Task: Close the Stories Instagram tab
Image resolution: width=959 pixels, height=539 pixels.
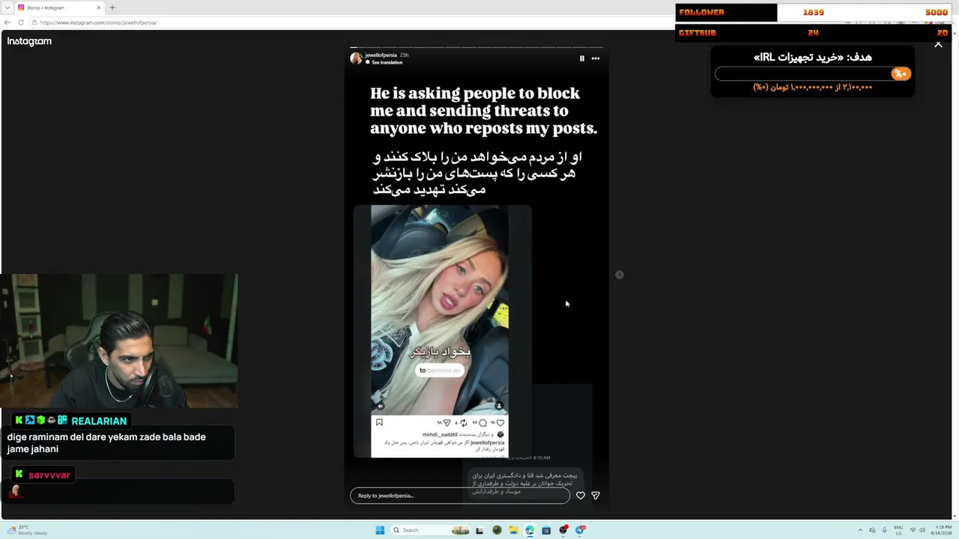Action: pyautogui.click(x=98, y=7)
